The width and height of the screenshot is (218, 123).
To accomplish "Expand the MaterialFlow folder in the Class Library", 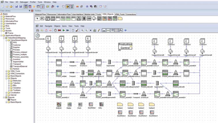I will [x=1, y=16].
